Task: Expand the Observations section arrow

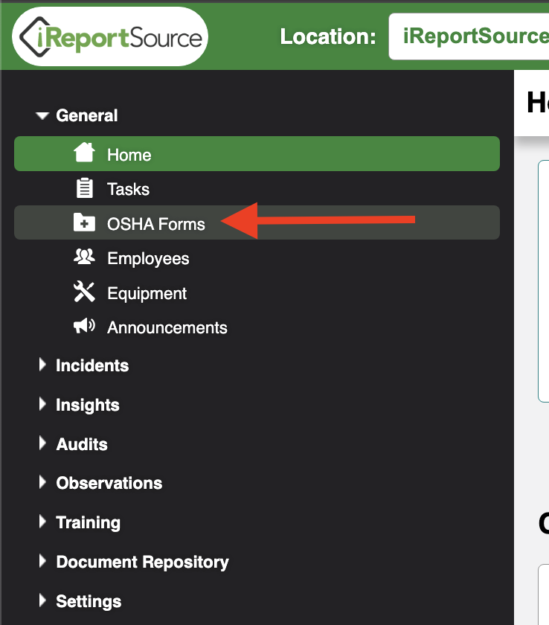Action: (x=42, y=482)
